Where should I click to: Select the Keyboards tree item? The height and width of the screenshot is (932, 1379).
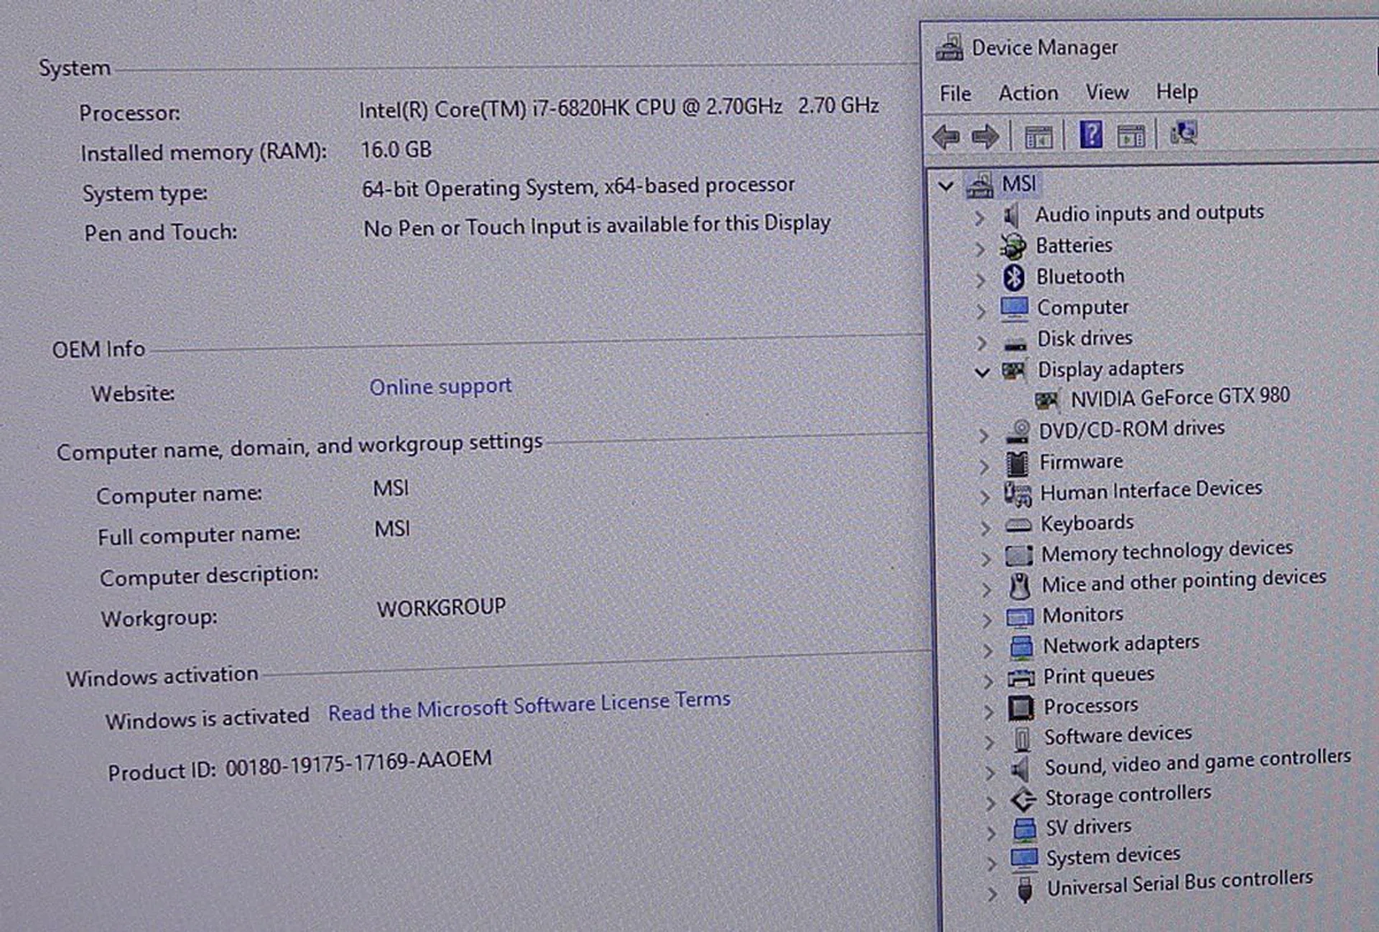1087,523
